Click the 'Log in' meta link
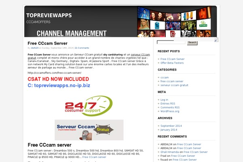 click(x=164, y=100)
